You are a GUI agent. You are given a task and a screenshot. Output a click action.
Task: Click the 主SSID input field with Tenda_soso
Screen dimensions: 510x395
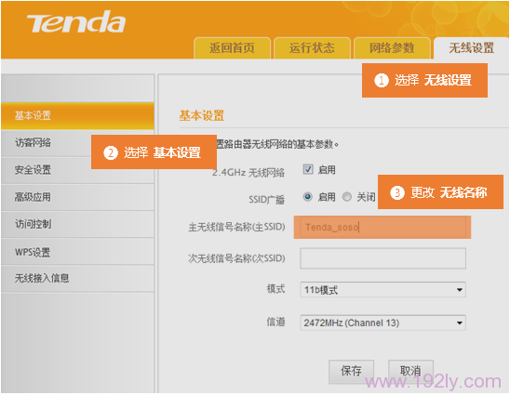(x=382, y=227)
